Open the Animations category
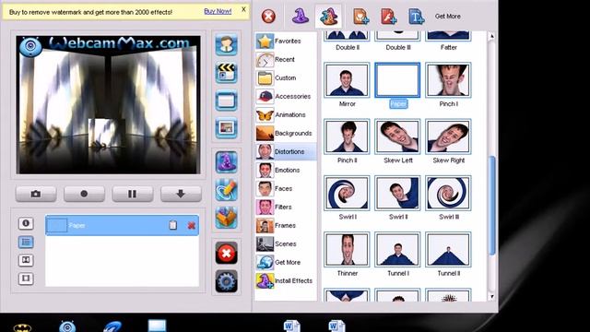Screen dimensions: 590x332 pos(285,114)
